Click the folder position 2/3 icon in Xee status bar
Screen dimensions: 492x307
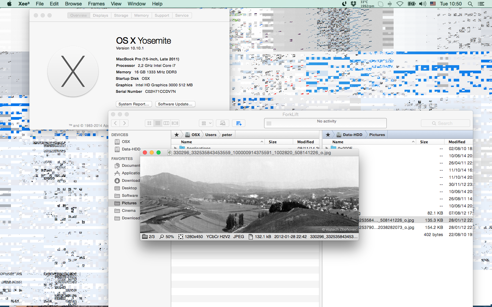point(145,237)
